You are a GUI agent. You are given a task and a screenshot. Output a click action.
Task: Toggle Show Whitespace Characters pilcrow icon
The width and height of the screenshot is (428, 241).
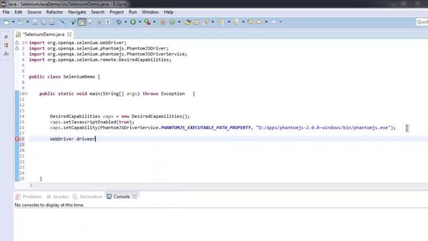point(108,22)
